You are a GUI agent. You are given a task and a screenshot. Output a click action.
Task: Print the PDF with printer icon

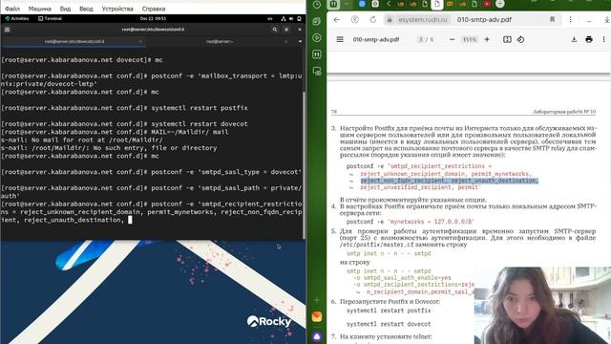(x=589, y=39)
